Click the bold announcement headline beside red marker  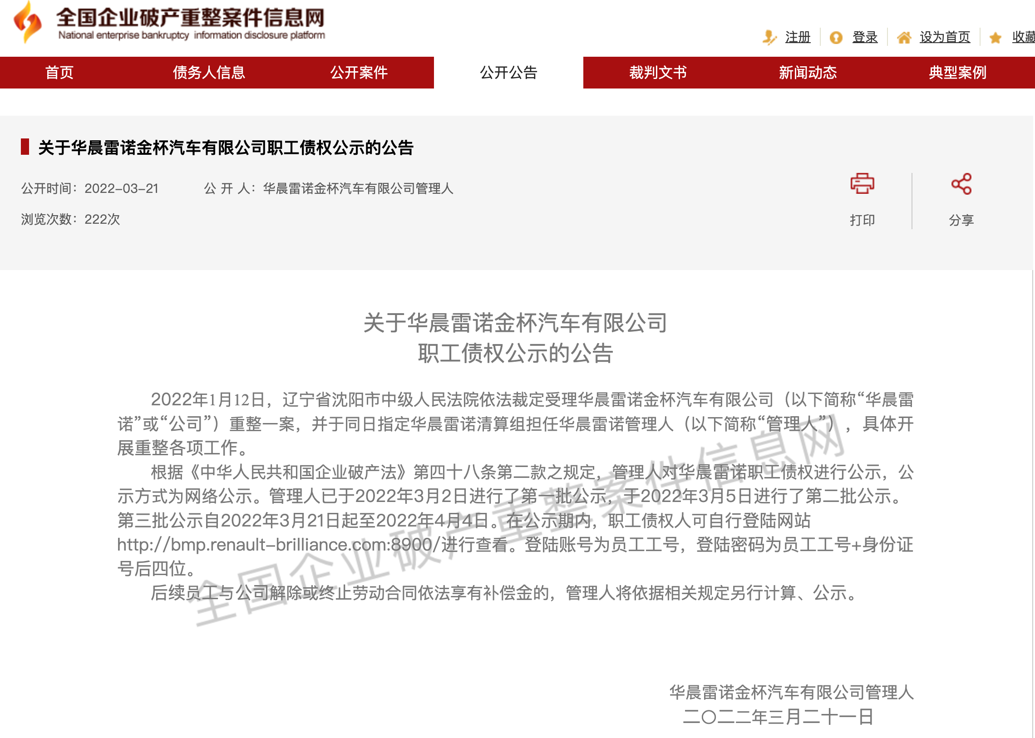[x=226, y=148]
